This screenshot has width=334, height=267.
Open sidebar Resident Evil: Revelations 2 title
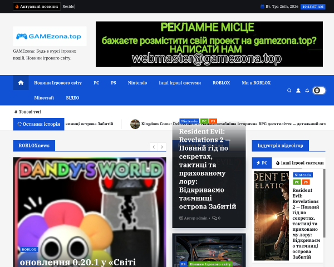point(306,224)
